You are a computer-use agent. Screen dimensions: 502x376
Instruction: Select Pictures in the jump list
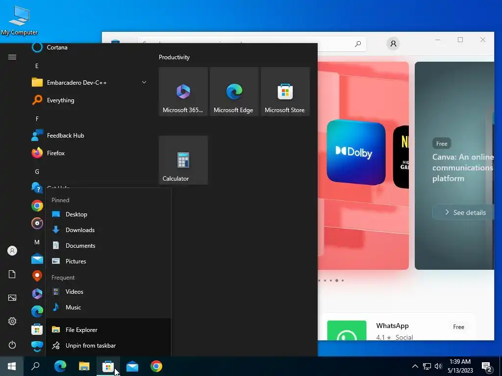coord(108,261)
